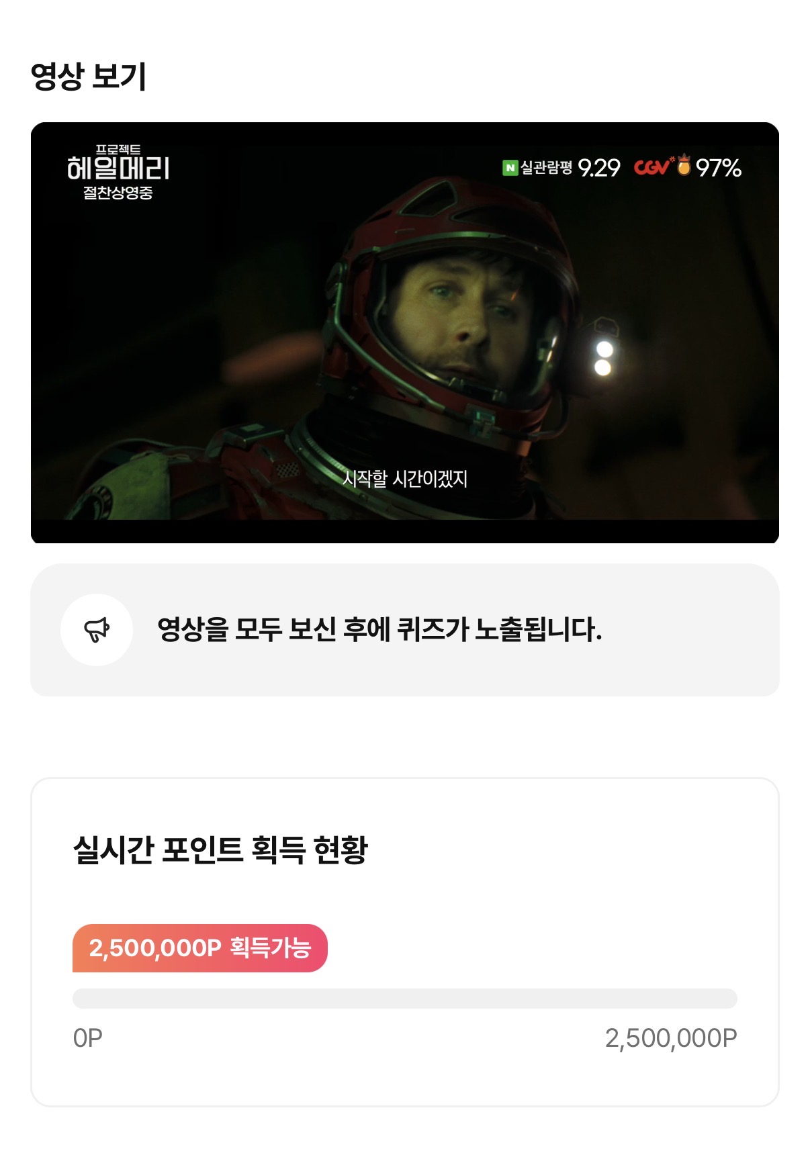
Task: Click the point acquisition progress bar
Action: (x=405, y=999)
